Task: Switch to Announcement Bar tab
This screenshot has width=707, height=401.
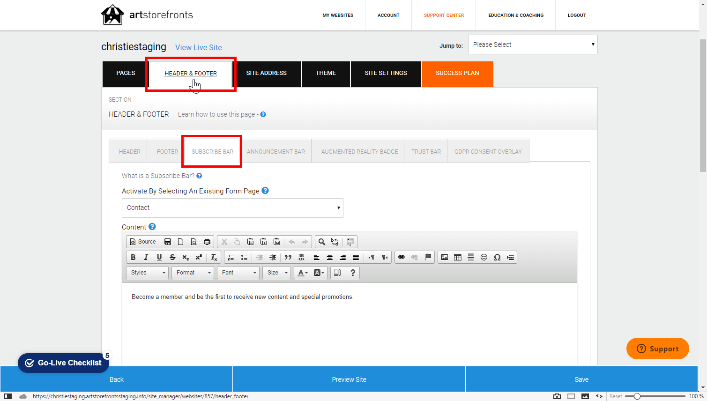Action: tap(276, 152)
